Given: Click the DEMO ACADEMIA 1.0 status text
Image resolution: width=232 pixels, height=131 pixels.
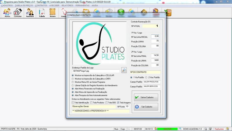Looking at the screenshot, I should coord(192,129).
